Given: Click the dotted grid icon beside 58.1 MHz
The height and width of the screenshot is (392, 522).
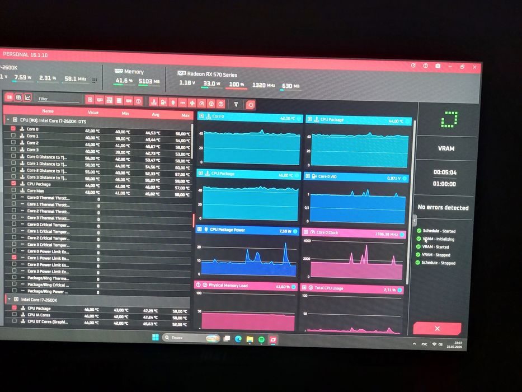Looking at the screenshot, I should click(95, 80).
